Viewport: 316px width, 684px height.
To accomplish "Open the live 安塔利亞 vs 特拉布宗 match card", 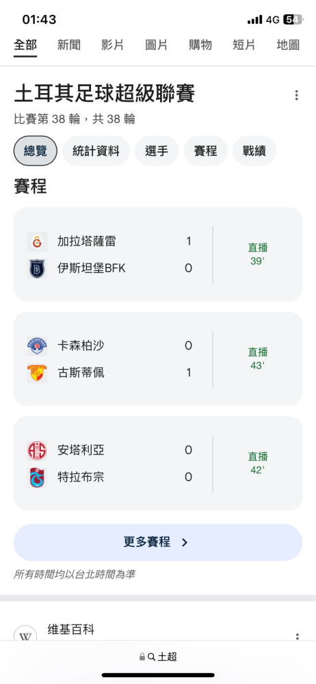I will [158, 463].
